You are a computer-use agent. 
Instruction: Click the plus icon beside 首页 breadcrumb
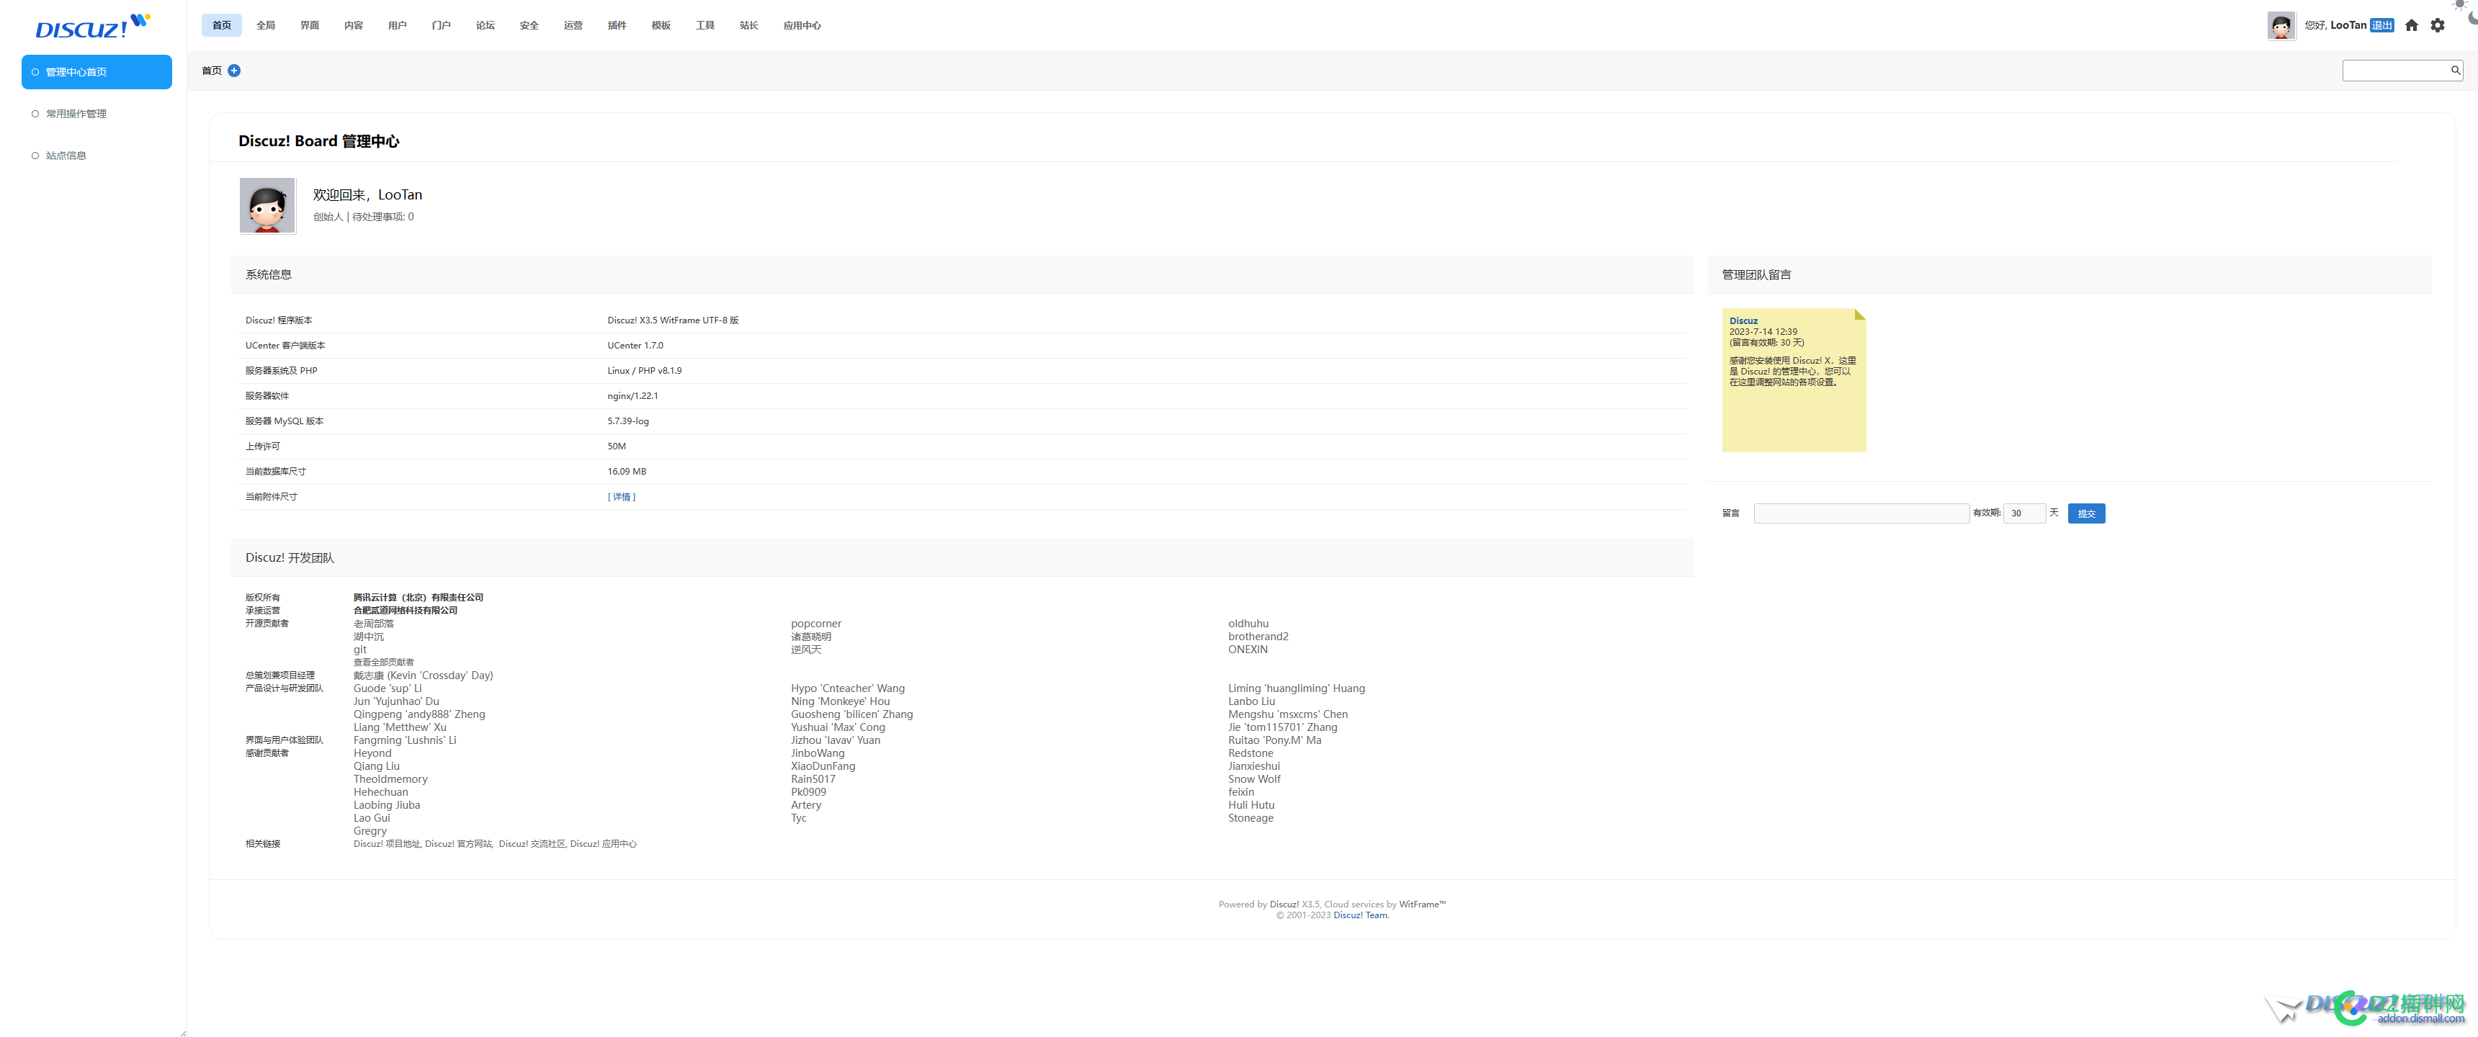pyautogui.click(x=234, y=71)
